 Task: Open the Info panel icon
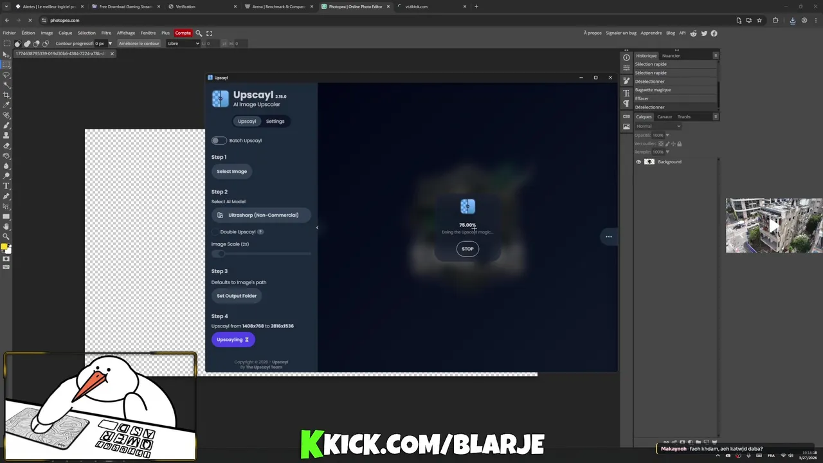click(626, 57)
